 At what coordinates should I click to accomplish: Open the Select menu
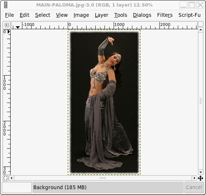43,15
